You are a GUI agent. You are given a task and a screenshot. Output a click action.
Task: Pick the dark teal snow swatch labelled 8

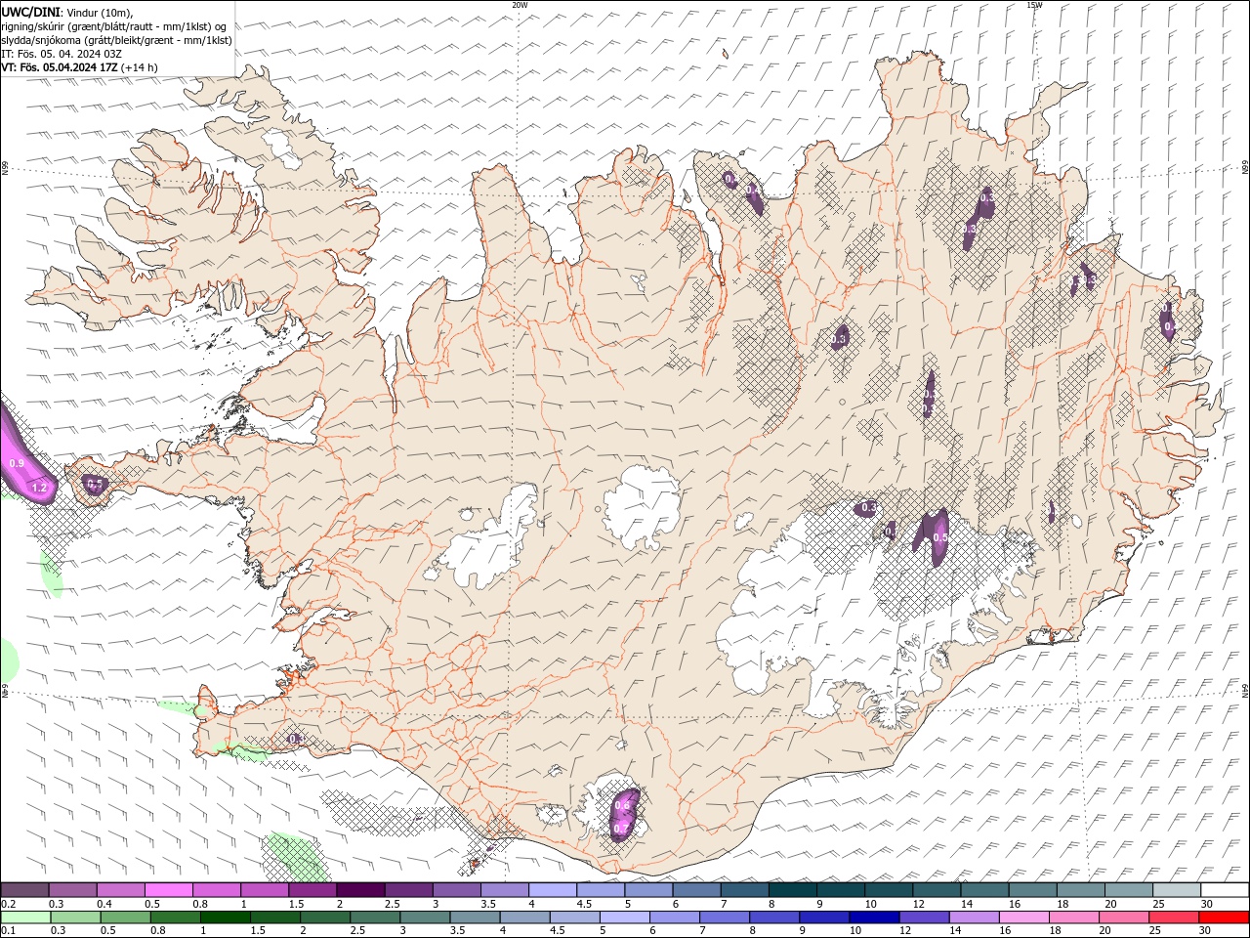click(793, 890)
